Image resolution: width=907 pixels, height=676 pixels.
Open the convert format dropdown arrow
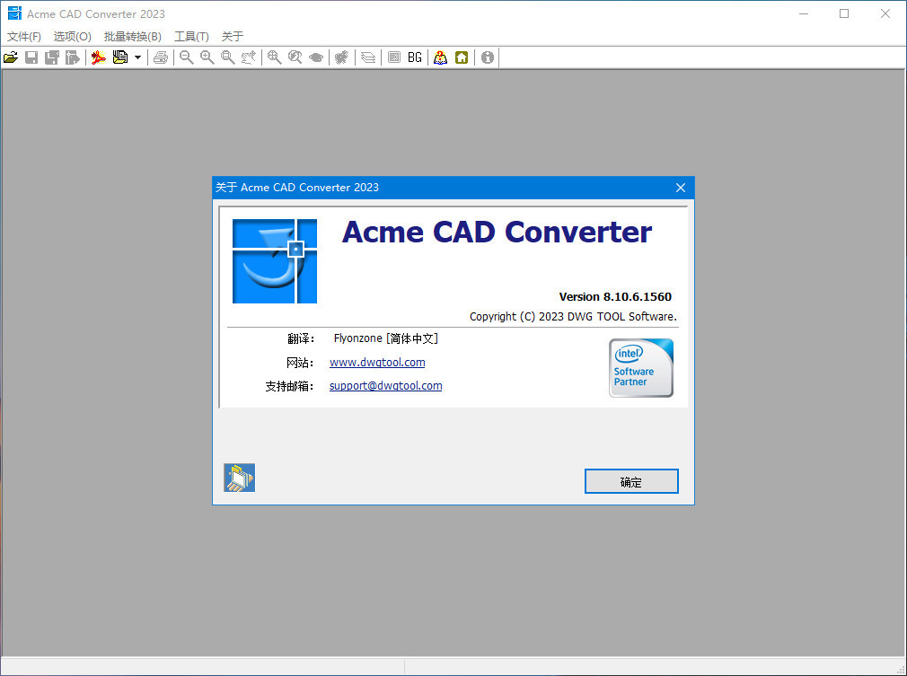tap(138, 57)
